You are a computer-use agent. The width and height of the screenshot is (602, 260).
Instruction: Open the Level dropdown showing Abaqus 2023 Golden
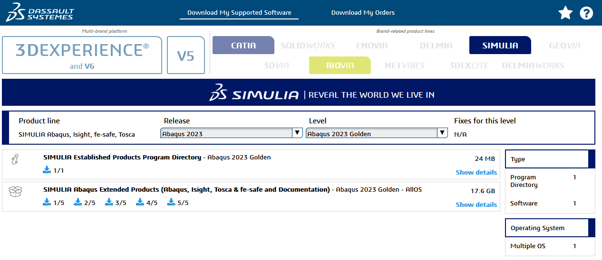coord(377,133)
